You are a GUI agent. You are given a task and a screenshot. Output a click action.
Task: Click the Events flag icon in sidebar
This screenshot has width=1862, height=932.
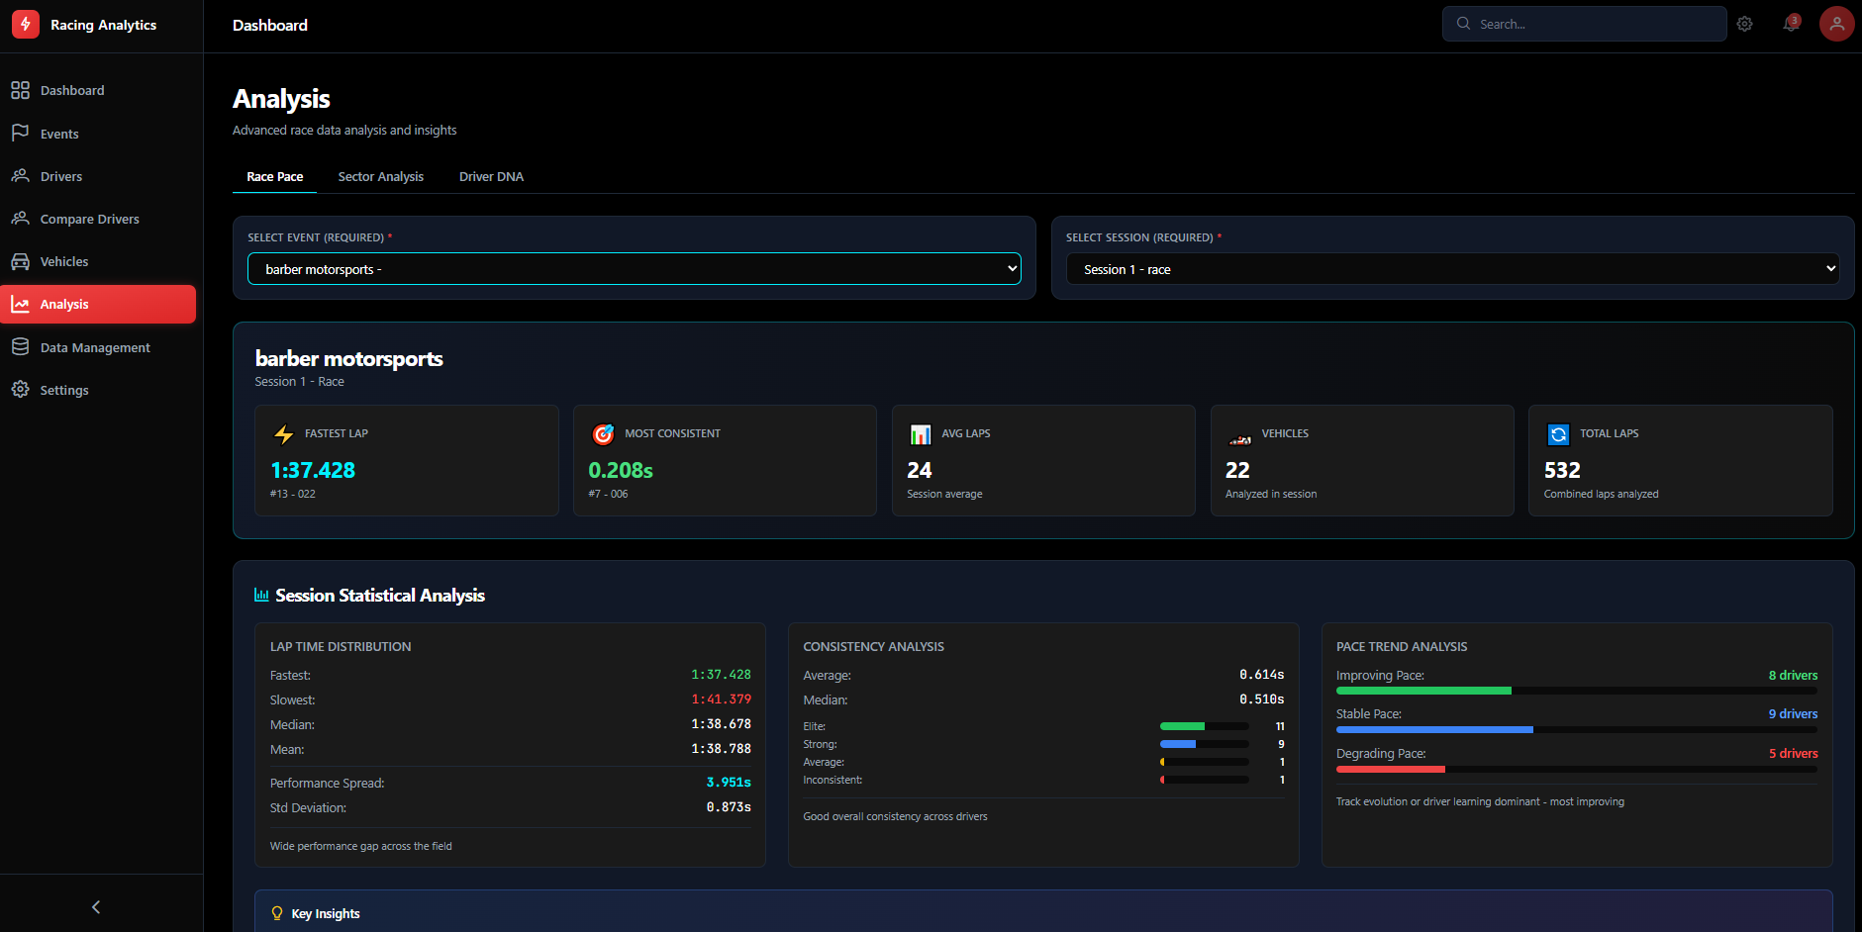point(20,133)
